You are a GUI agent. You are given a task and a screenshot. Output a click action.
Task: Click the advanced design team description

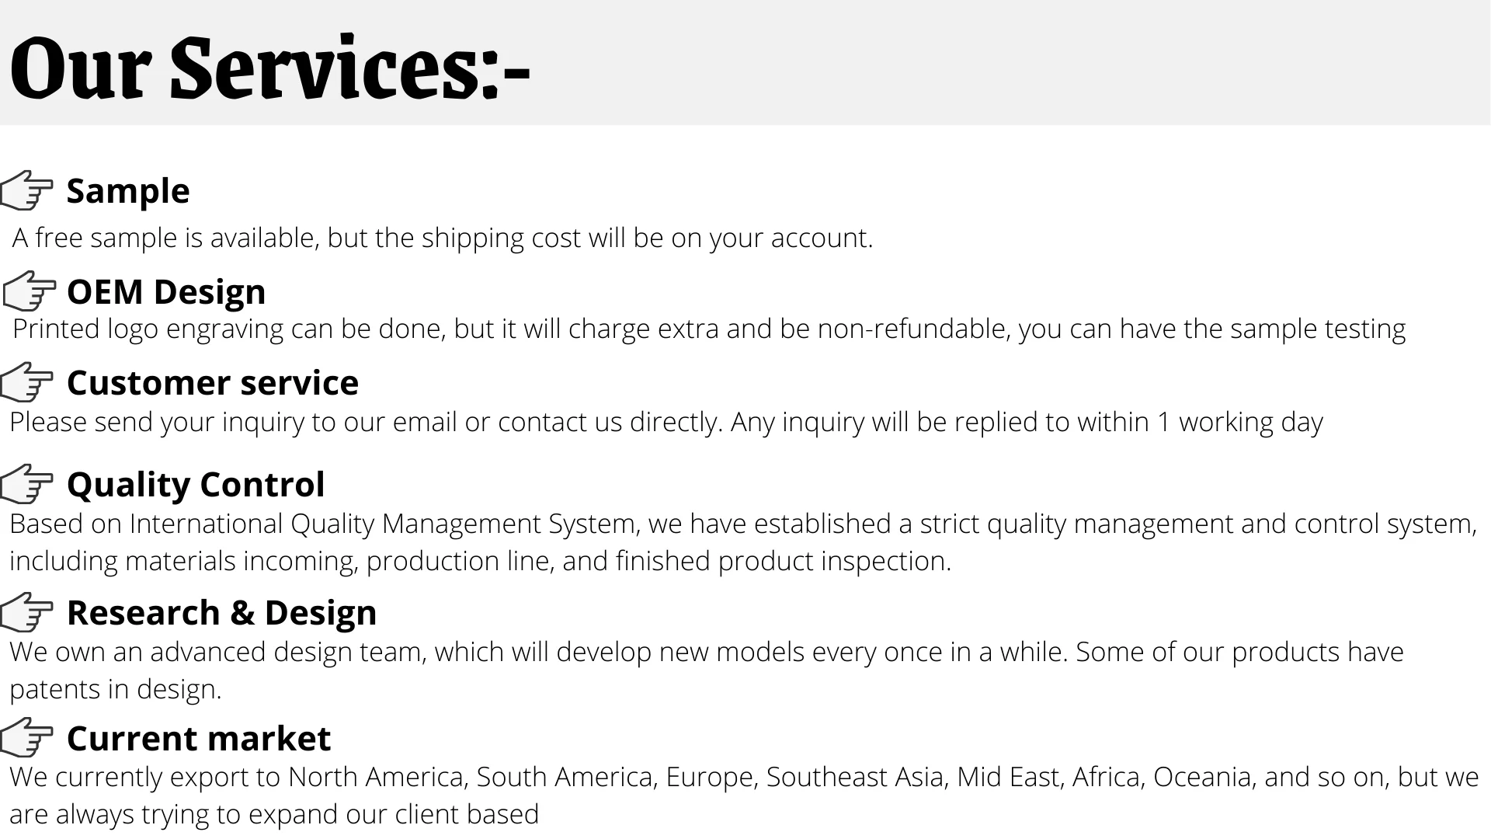coord(707,652)
